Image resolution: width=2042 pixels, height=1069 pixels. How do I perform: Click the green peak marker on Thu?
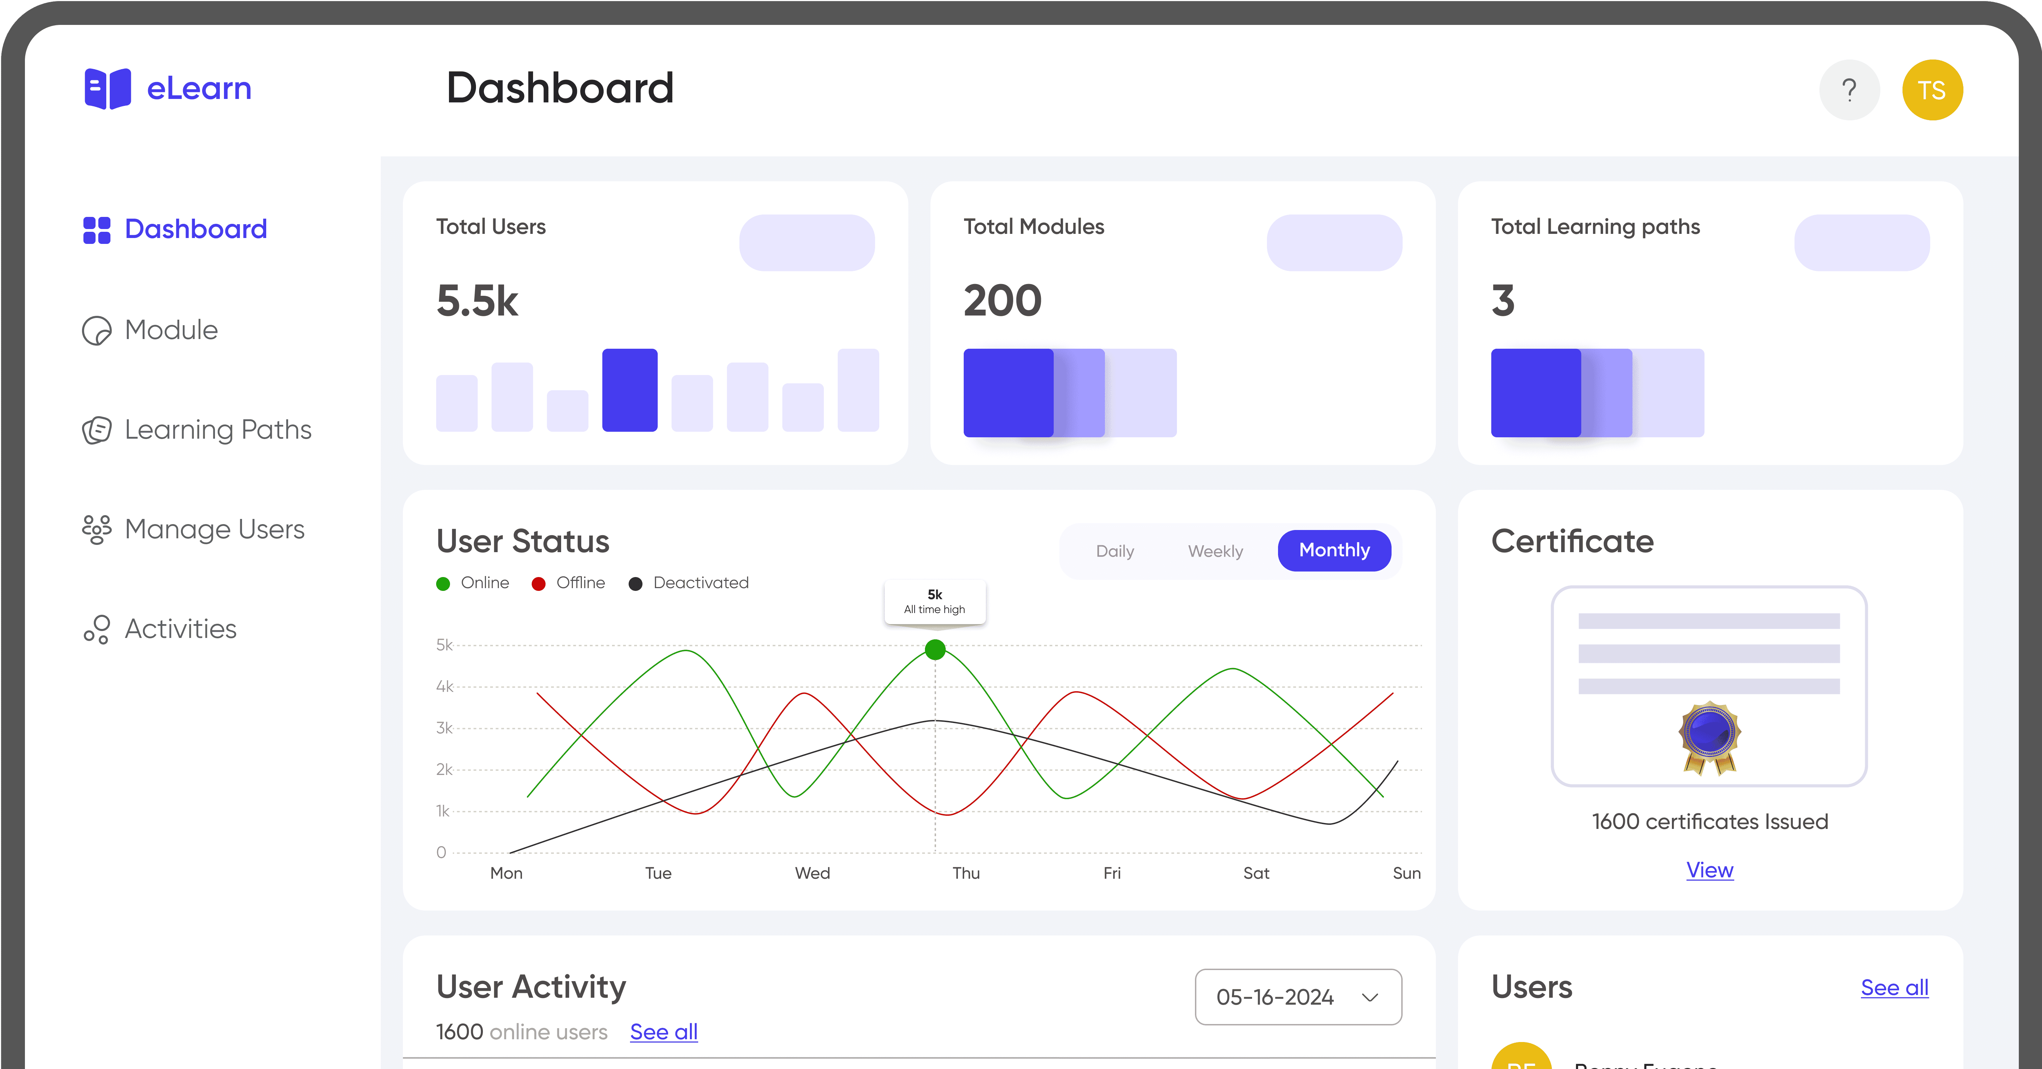[935, 650]
